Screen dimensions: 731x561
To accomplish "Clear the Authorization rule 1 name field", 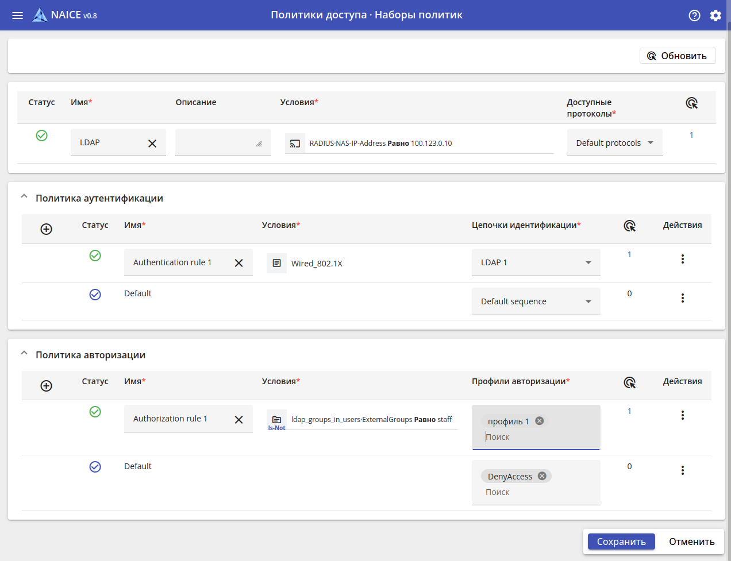I will (239, 420).
